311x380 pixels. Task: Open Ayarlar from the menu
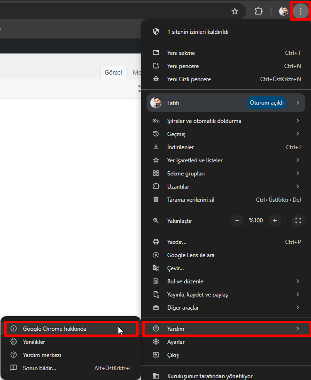[176, 342]
